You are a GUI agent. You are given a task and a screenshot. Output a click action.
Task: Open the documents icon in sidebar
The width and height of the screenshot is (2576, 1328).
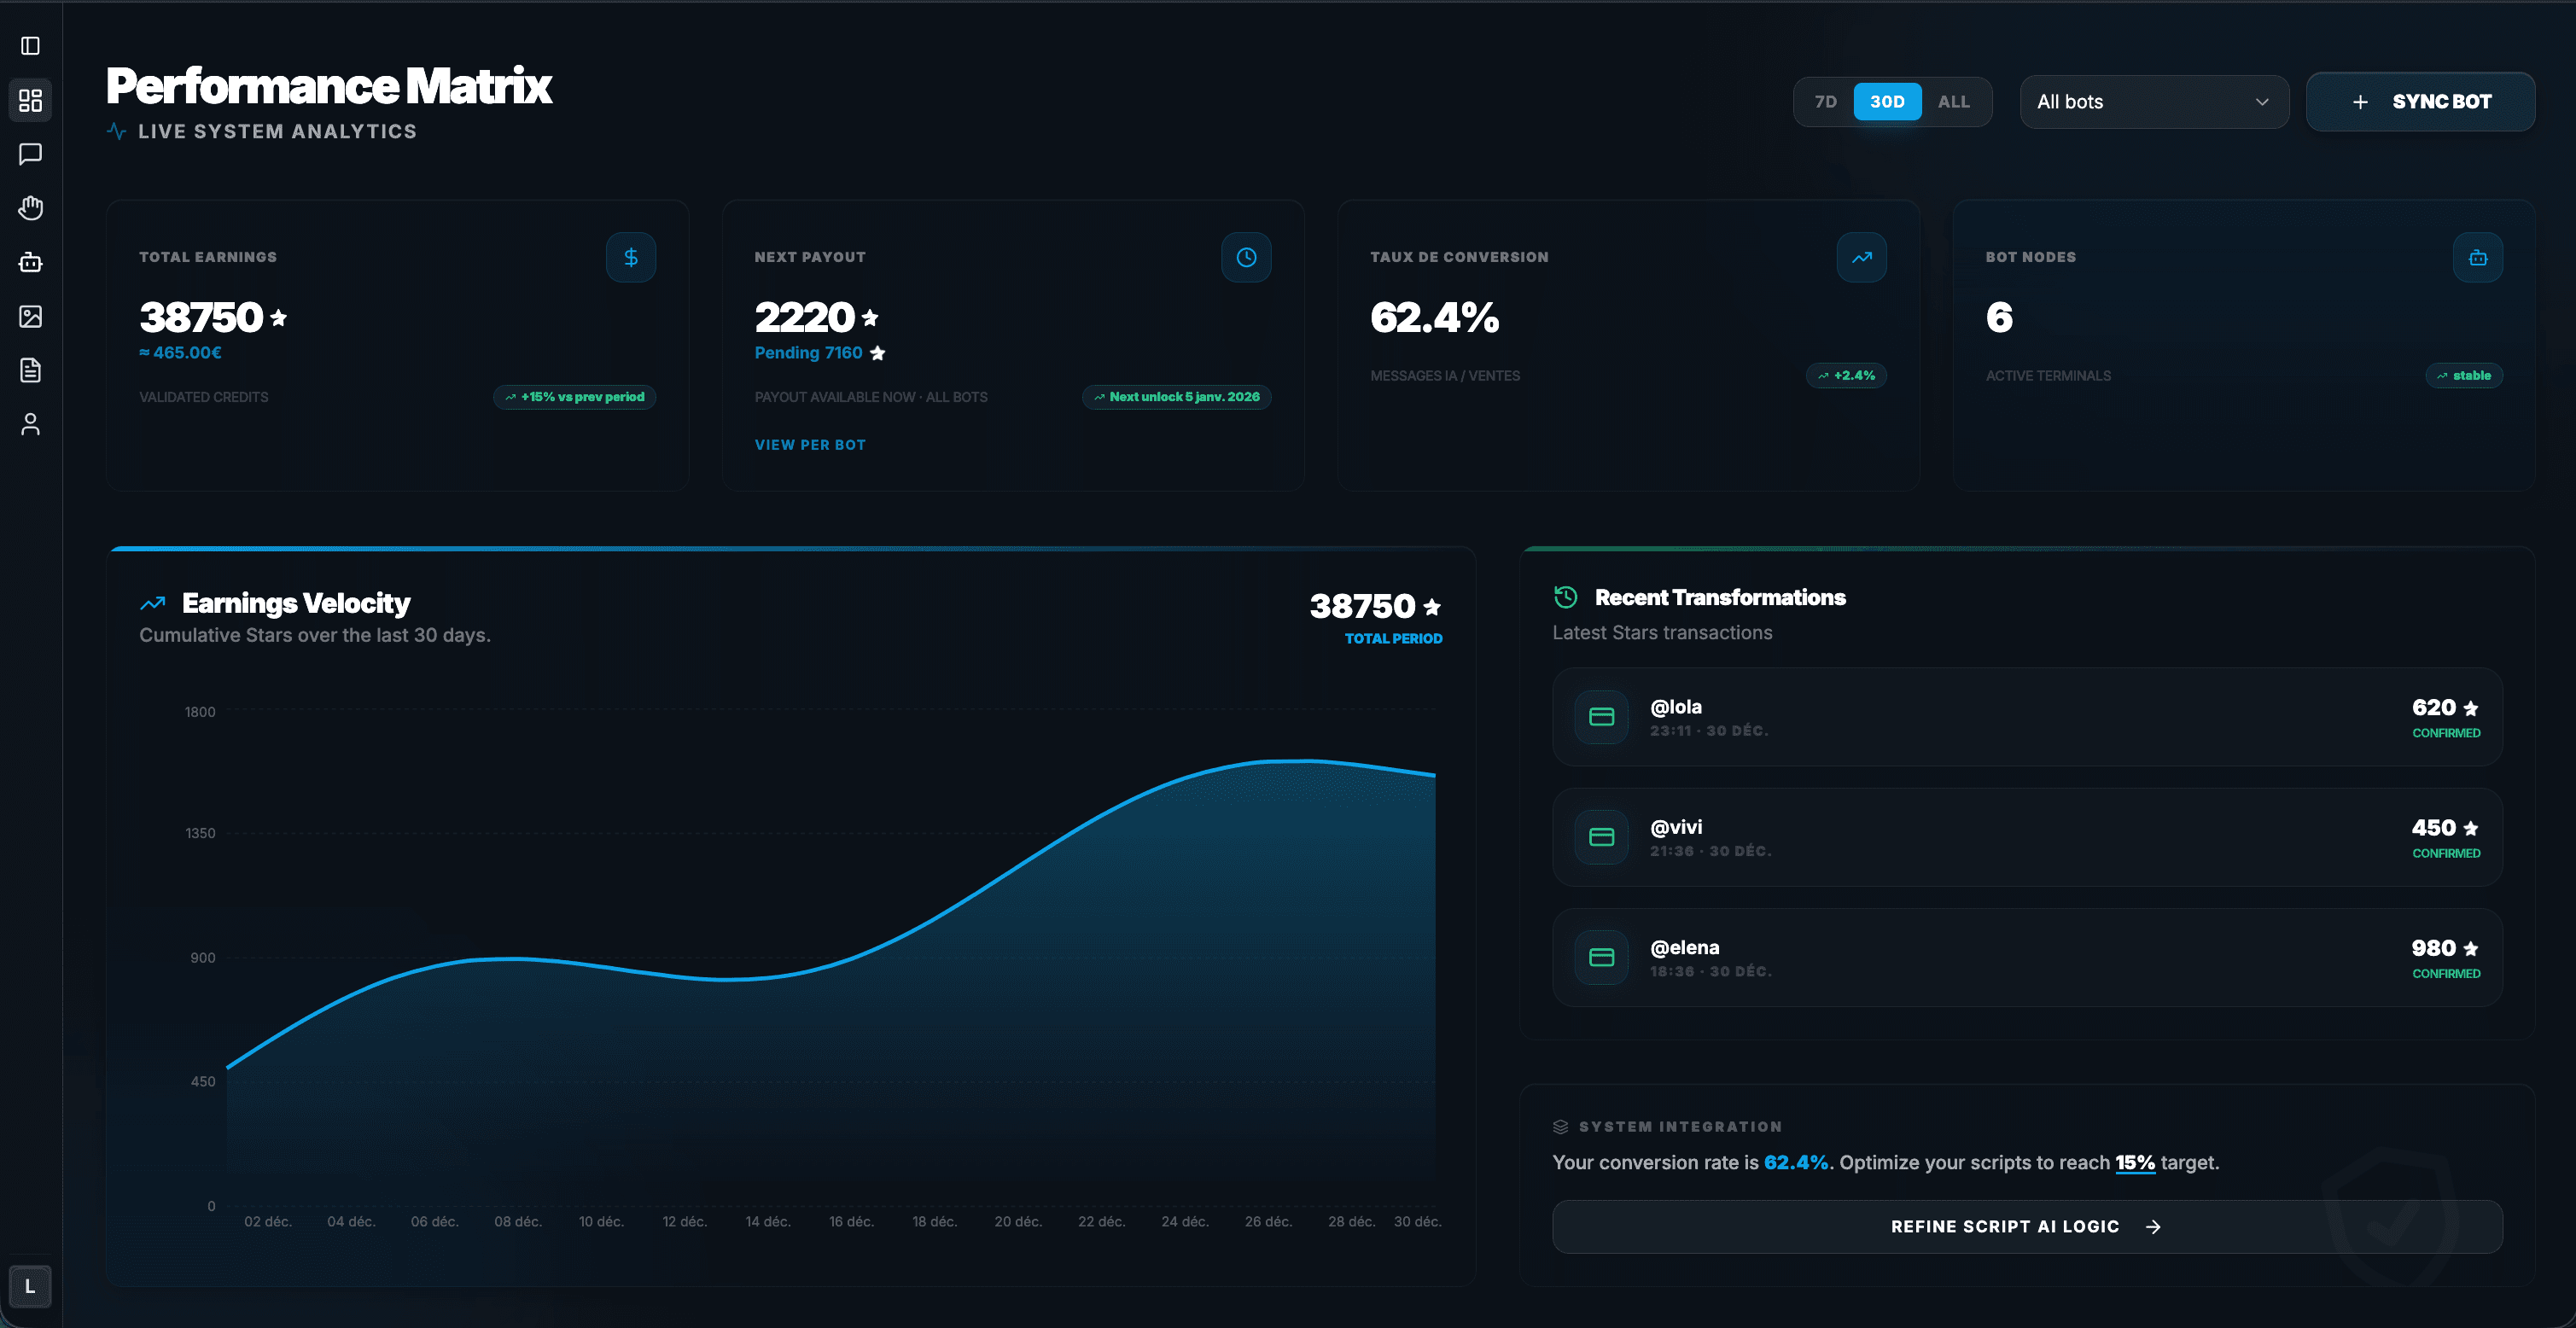(x=30, y=370)
